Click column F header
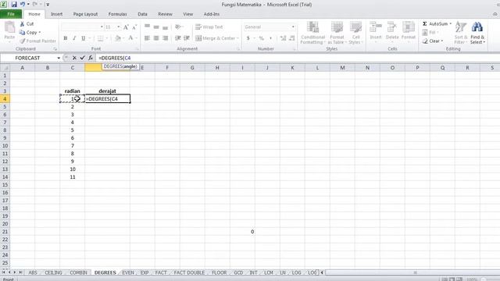 click(x=167, y=68)
